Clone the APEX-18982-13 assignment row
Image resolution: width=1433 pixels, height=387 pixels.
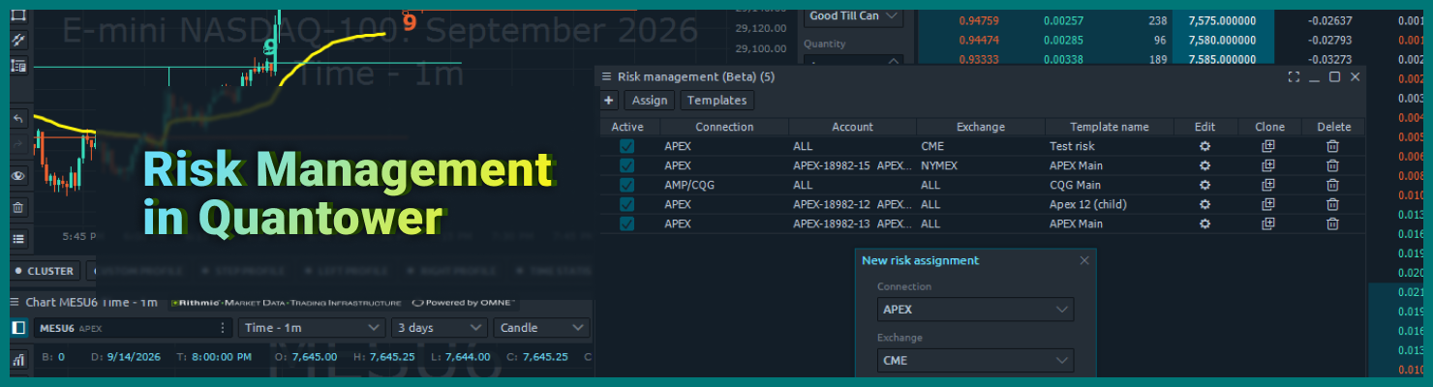tap(1268, 223)
